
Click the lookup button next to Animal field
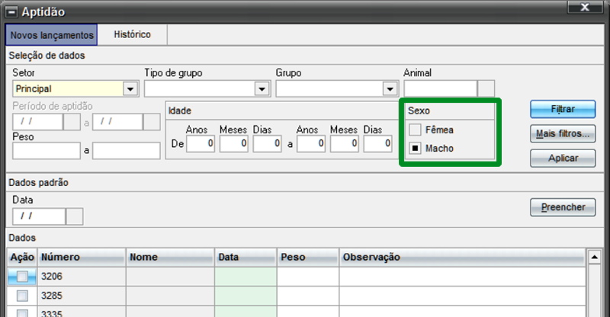(x=486, y=88)
